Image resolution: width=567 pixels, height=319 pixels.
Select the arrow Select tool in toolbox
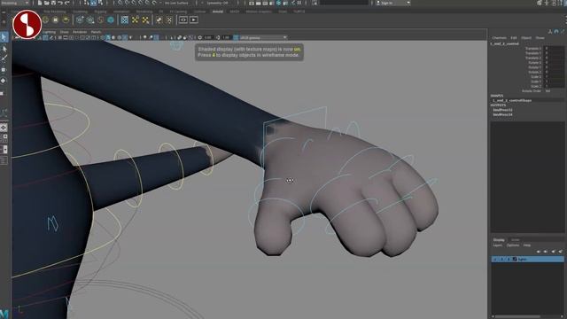pos(4,37)
